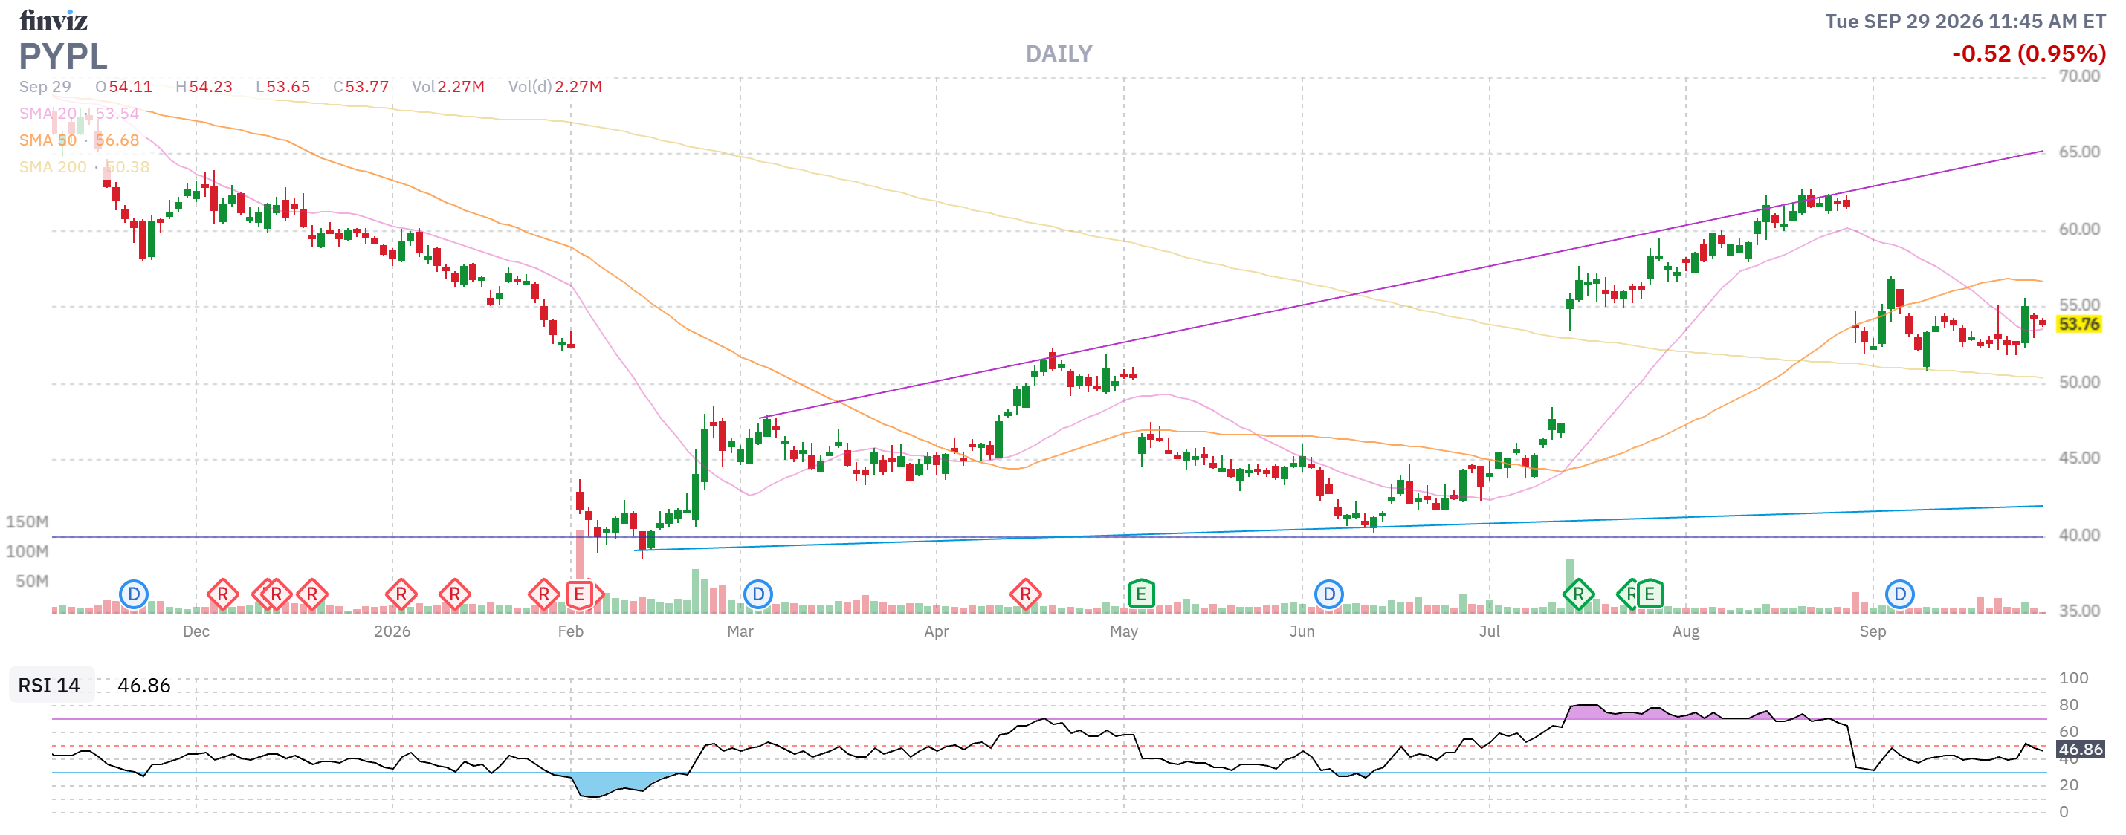Click the blue D dividend marker in September
This screenshot has width=2126, height=835.
tap(1900, 594)
